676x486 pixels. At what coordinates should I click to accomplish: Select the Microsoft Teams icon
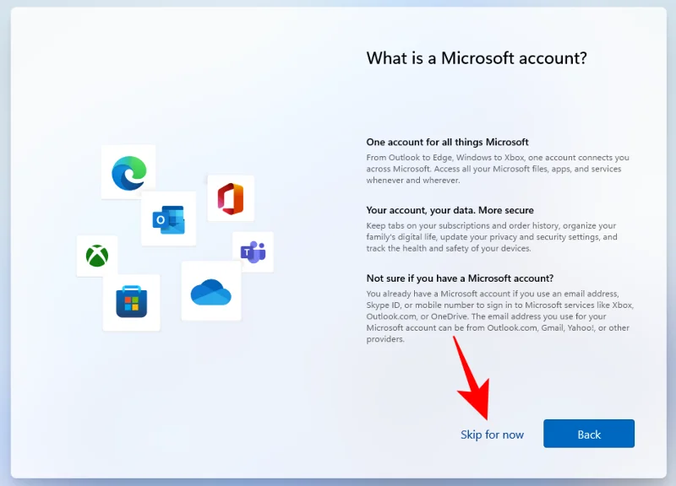pos(254,251)
